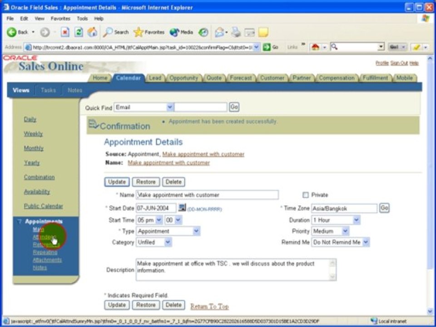The height and width of the screenshot is (327, 436).
Task: Click the Stop loading icon
Action: coord(65,32)
